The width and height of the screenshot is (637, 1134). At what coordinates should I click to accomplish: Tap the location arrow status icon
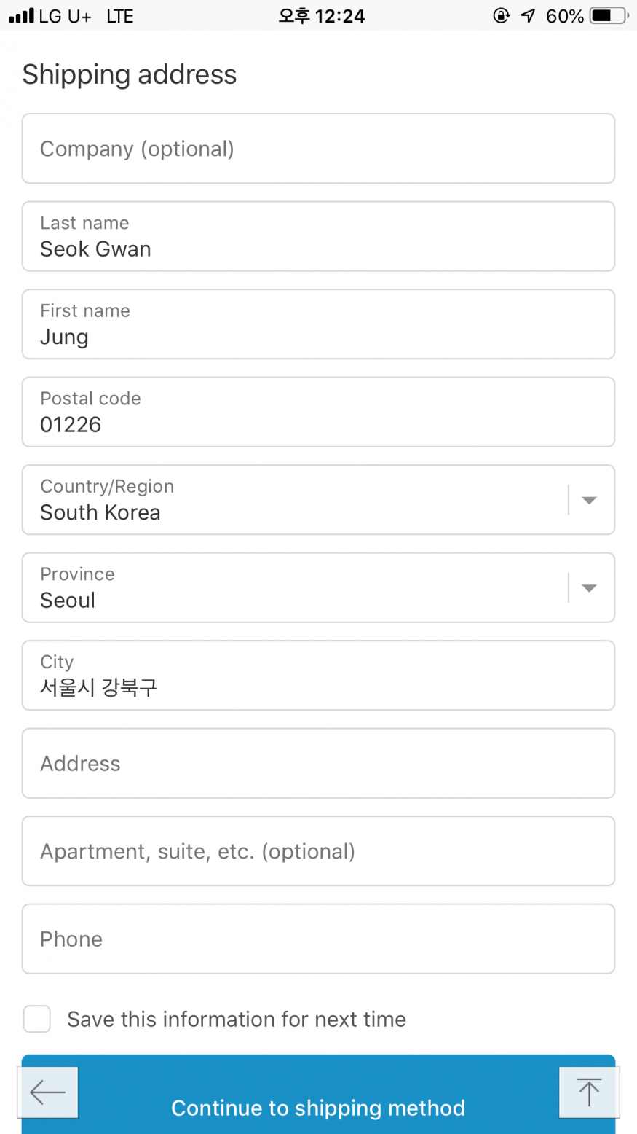point(528,15)
